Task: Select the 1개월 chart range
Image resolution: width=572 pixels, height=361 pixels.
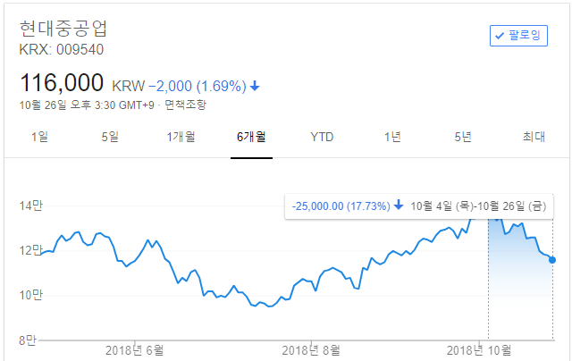Action: [x=181, y=137]
